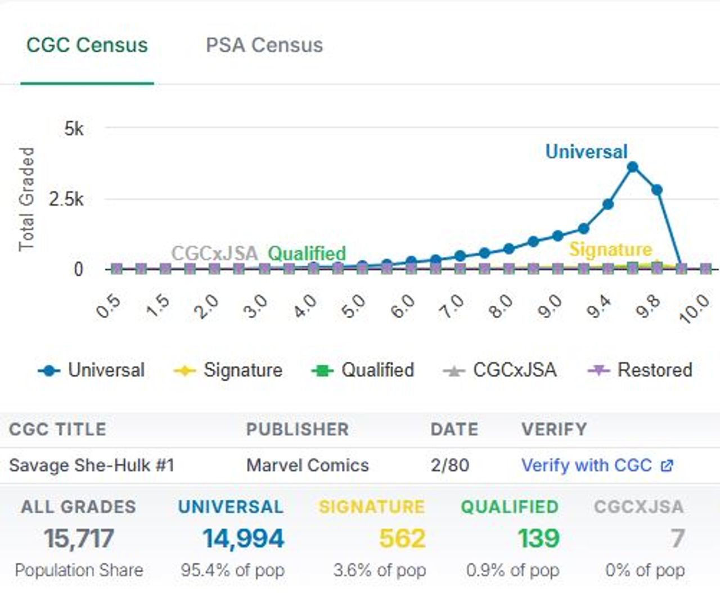The height and width of the screenshot is (593, 720).
Task: Open the Verify with CGC link
Action: 586,465
